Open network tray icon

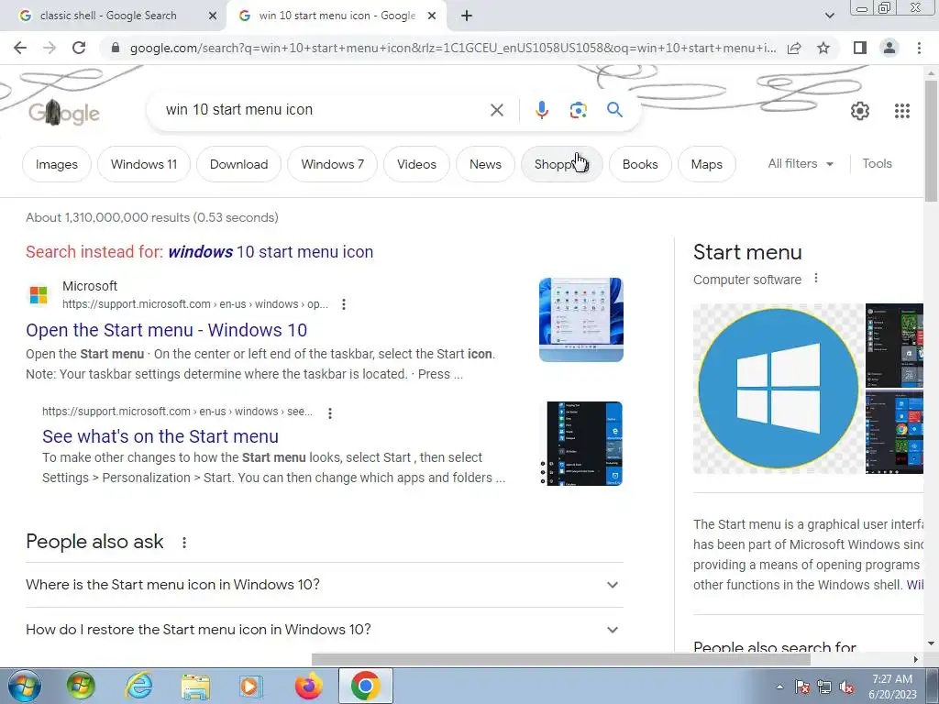pyautogui.click(x=824, y=687)
